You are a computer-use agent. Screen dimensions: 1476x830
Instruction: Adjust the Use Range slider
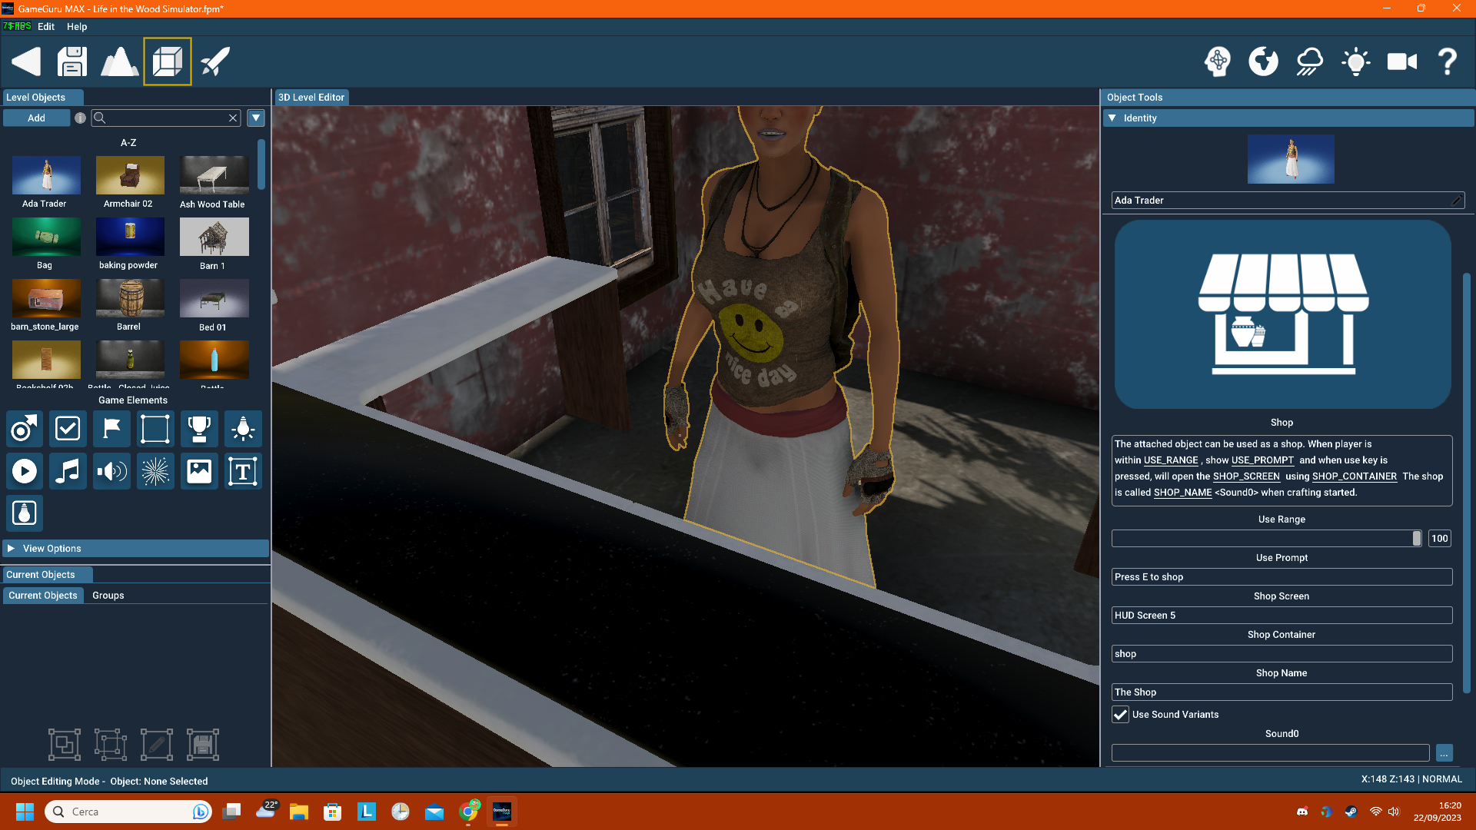coord(1417,538)
